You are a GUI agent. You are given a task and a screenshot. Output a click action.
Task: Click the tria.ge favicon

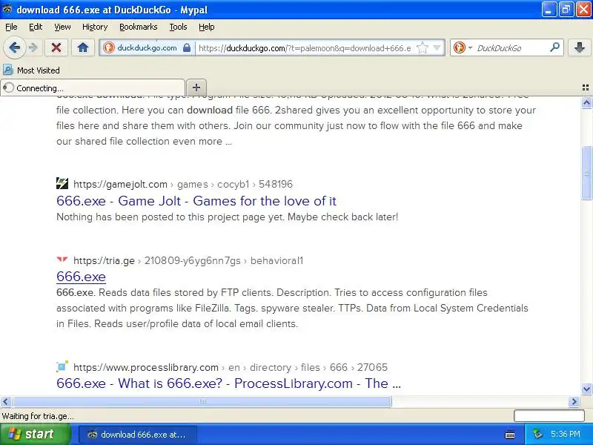tap(62, 260)
